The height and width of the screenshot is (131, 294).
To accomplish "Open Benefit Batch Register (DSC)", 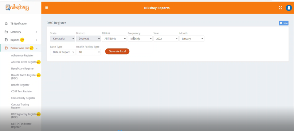I will 24,77.
